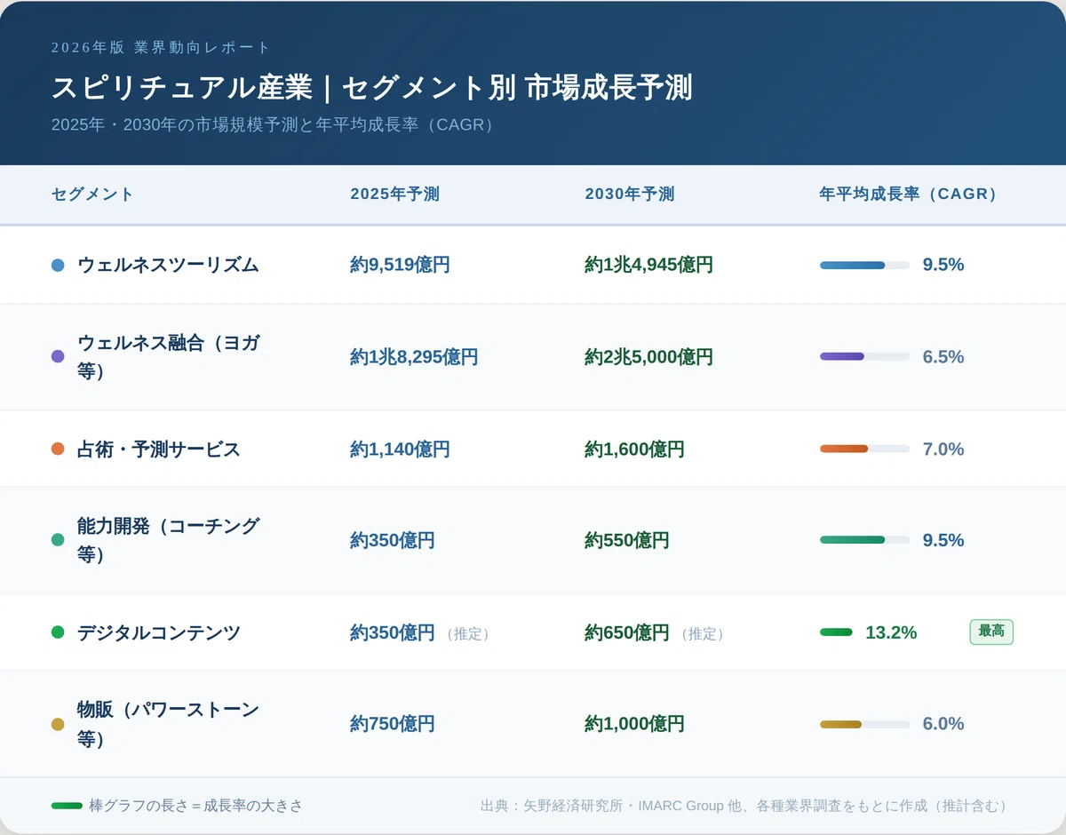Click the 約1兆4,945億円 value

pyautogui.click(x=648, y=265)
